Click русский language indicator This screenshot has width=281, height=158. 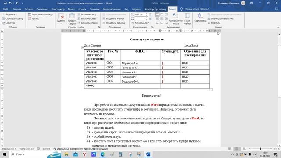point(47,149)
